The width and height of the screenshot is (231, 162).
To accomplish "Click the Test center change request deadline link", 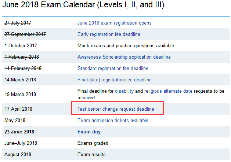I will pos(116,109).
